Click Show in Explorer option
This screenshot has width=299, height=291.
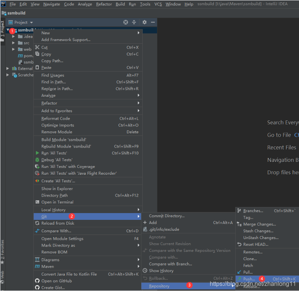pos(88,189)
